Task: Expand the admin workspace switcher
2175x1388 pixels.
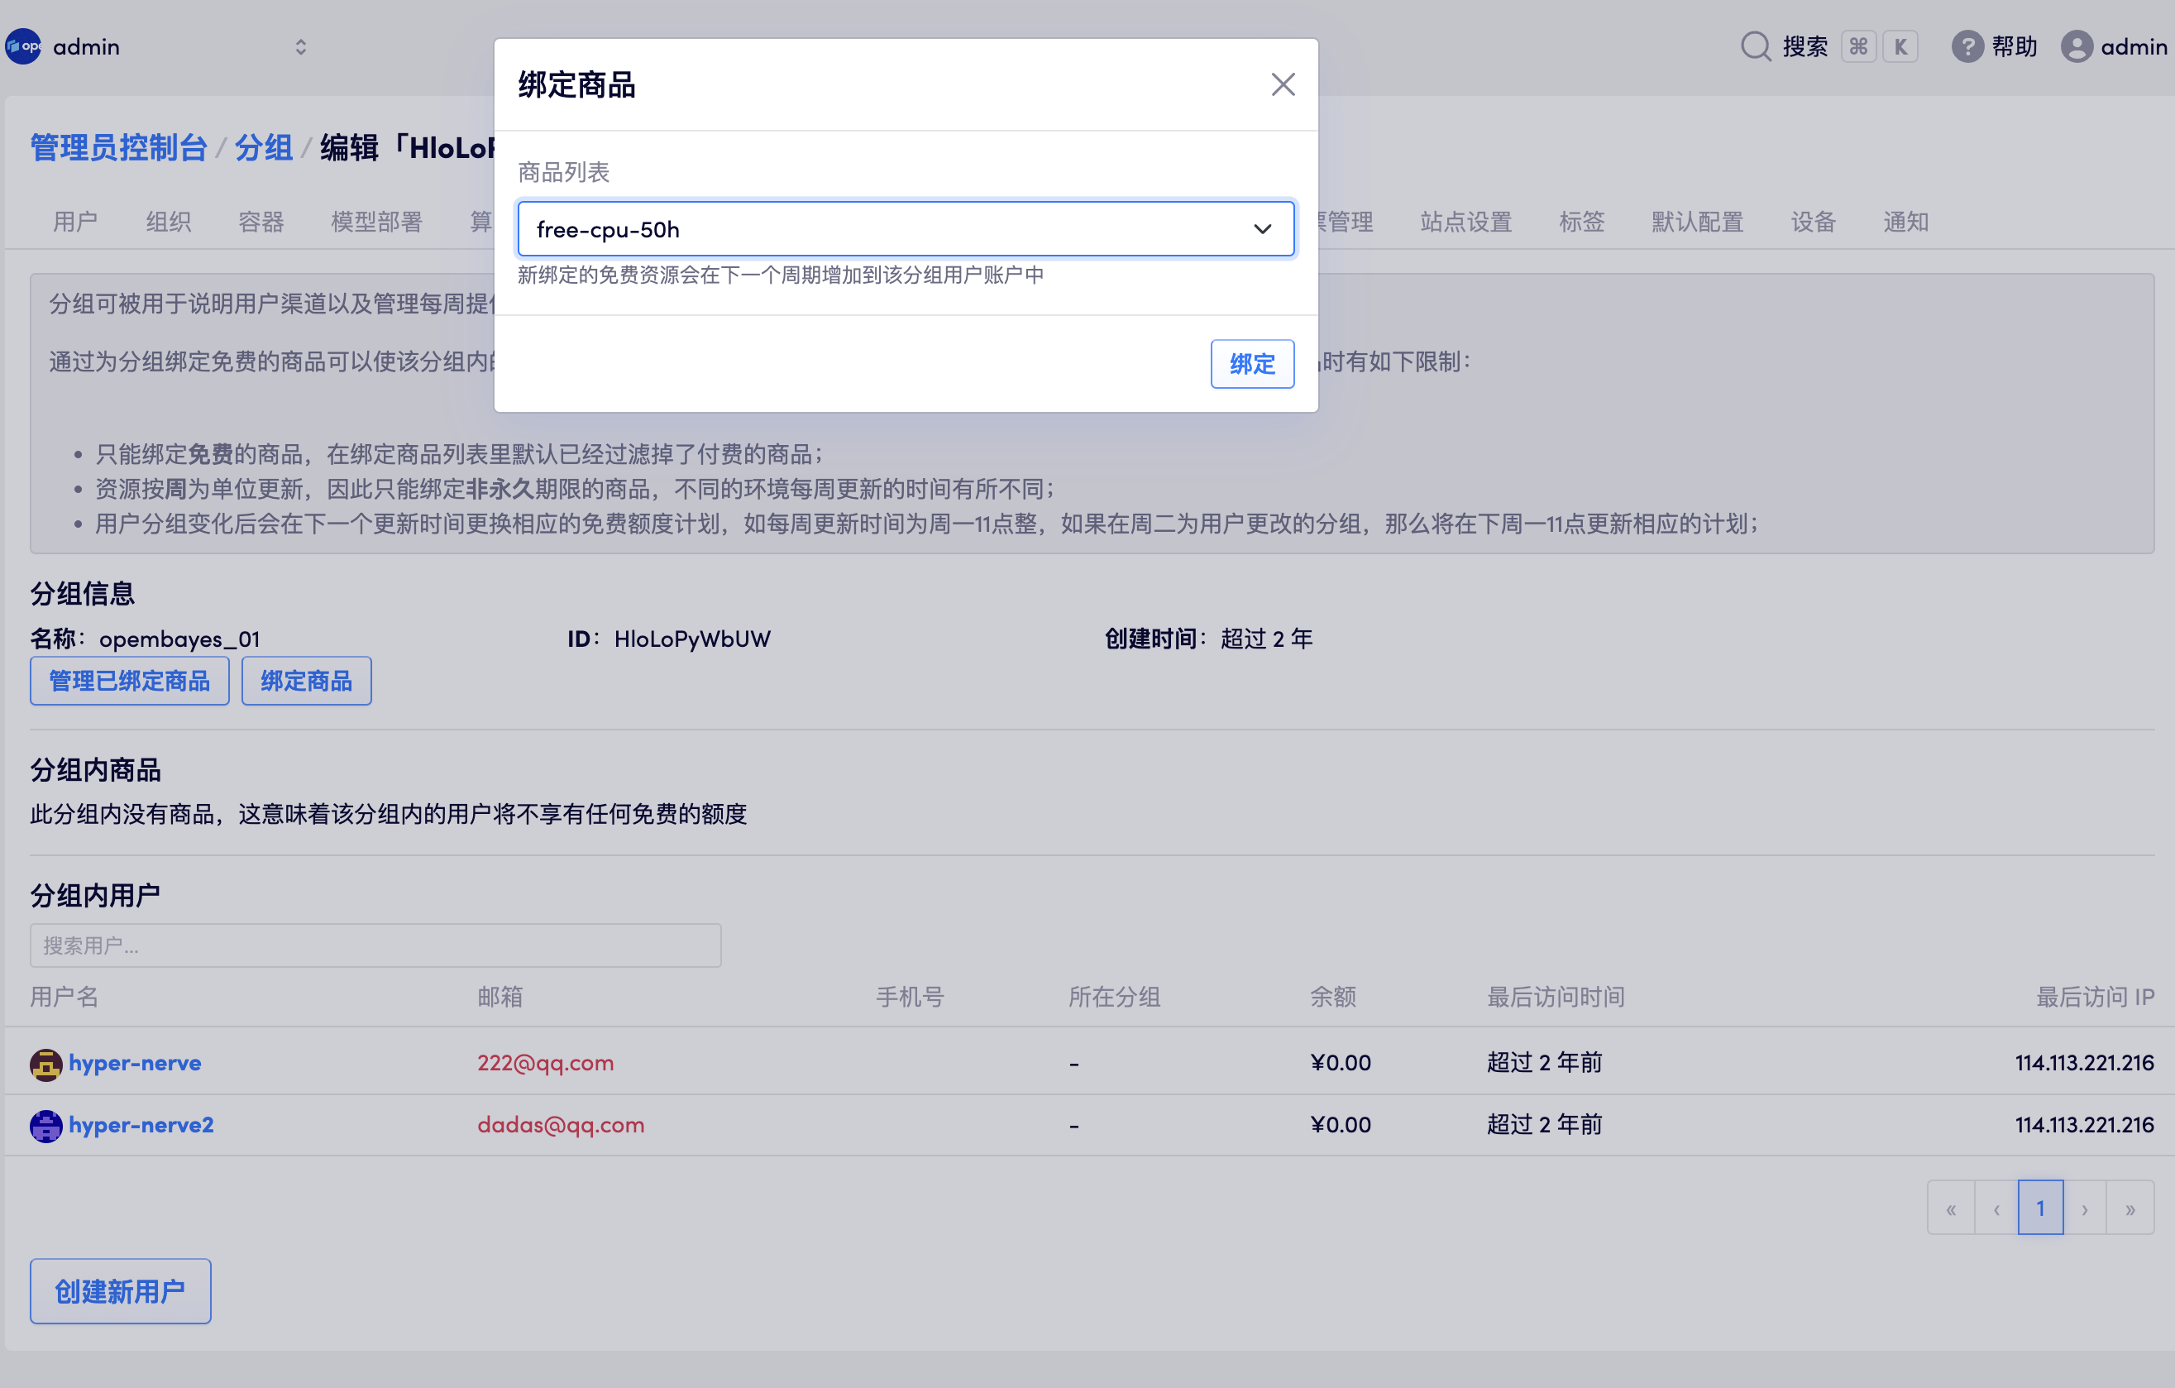Action: tap(301, 46)
